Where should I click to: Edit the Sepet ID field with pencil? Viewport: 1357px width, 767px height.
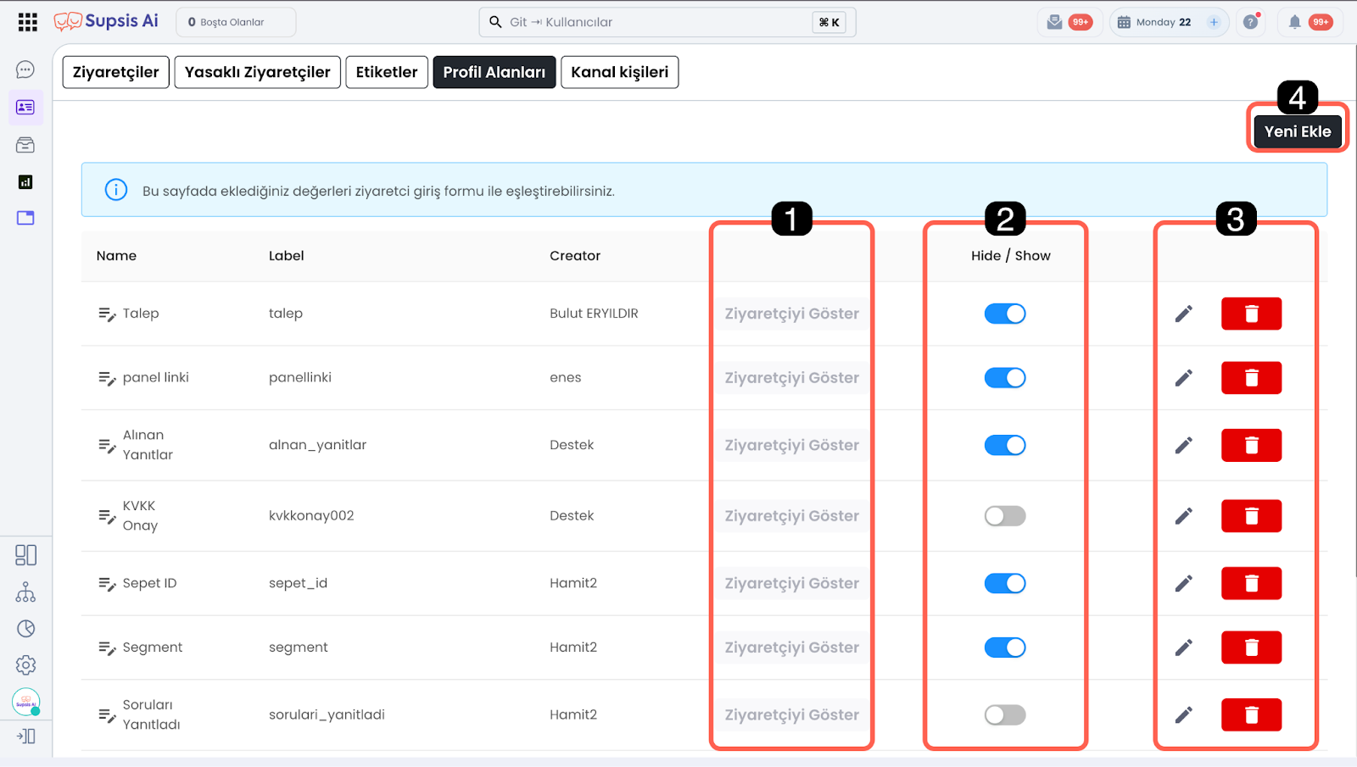point(1184,583)
